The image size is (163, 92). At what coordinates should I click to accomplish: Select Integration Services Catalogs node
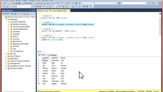click(20, 66)
